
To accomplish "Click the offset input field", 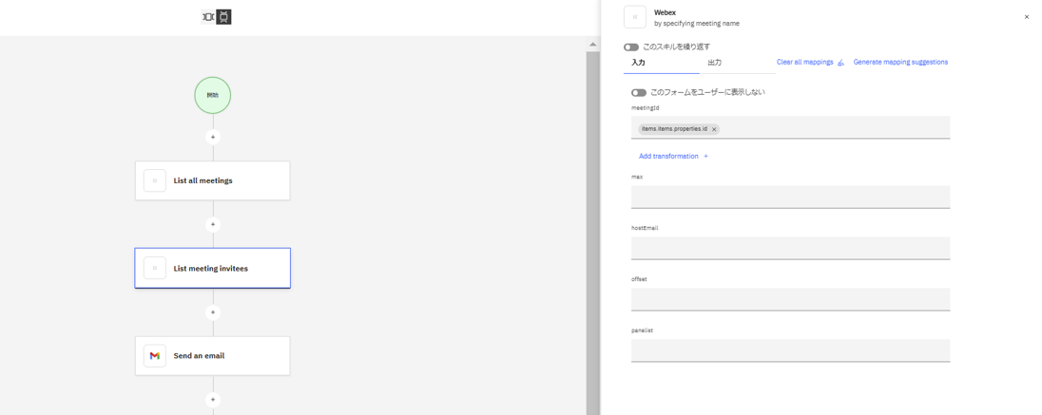I will 790,299.
